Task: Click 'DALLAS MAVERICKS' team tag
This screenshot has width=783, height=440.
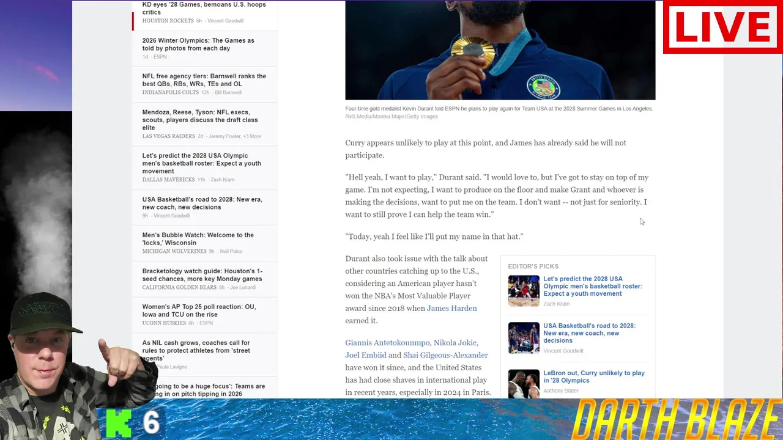Action: (169, 180)
